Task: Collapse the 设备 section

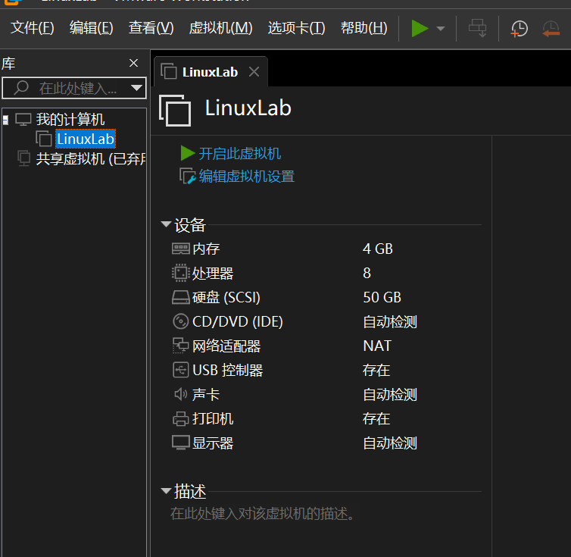Action: click(x=166, y=225)
